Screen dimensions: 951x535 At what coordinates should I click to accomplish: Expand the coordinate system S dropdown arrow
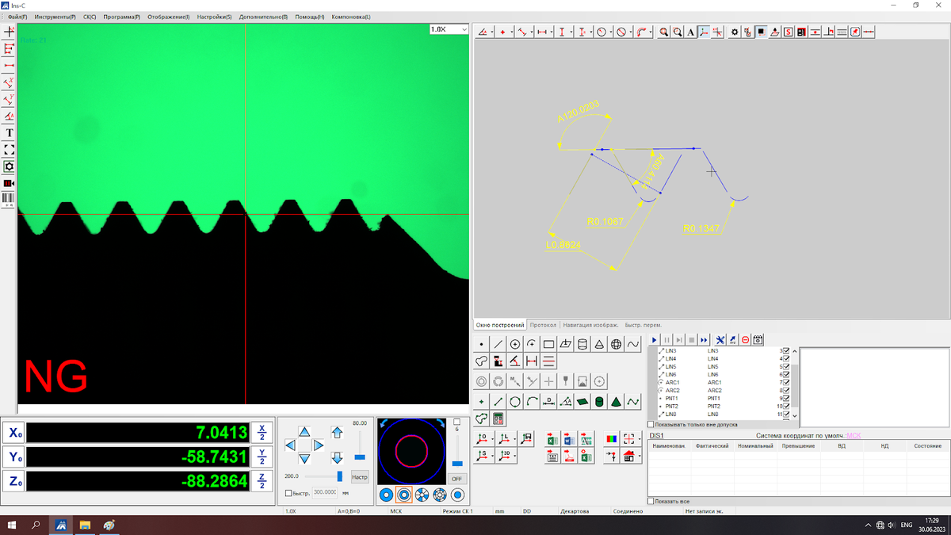pyautogui.click(x=493, y=456)
